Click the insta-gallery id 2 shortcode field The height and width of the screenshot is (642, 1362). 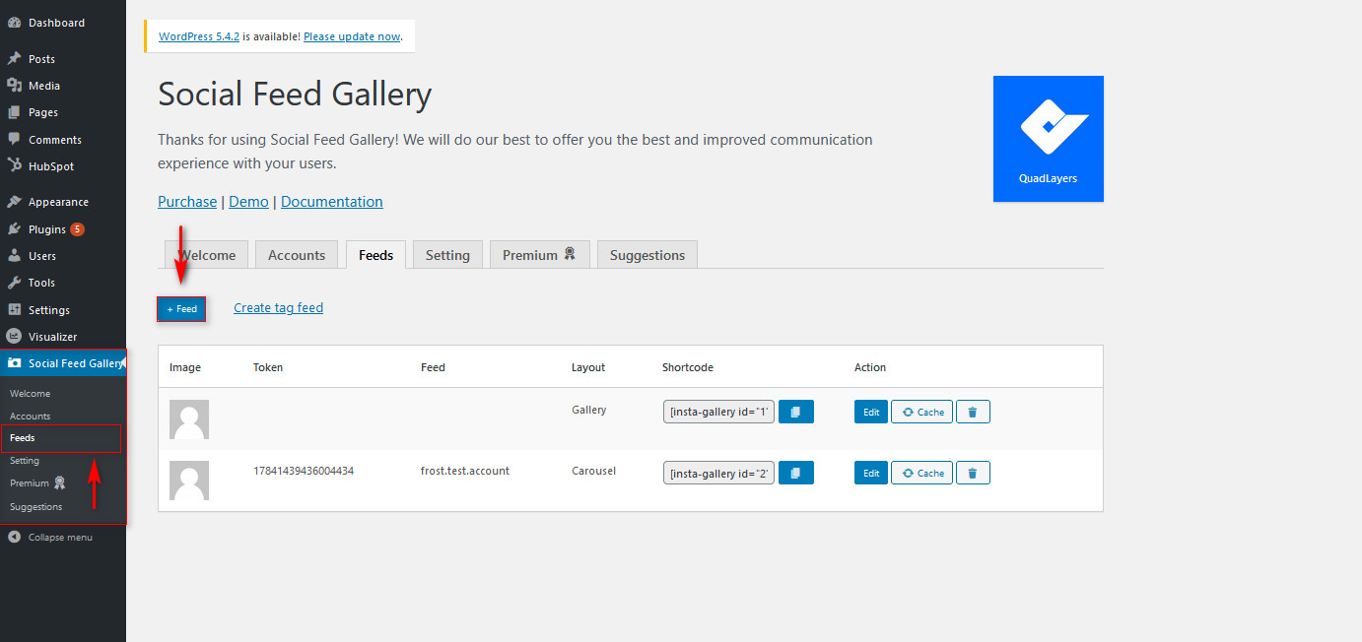click(x=719, y=474)
